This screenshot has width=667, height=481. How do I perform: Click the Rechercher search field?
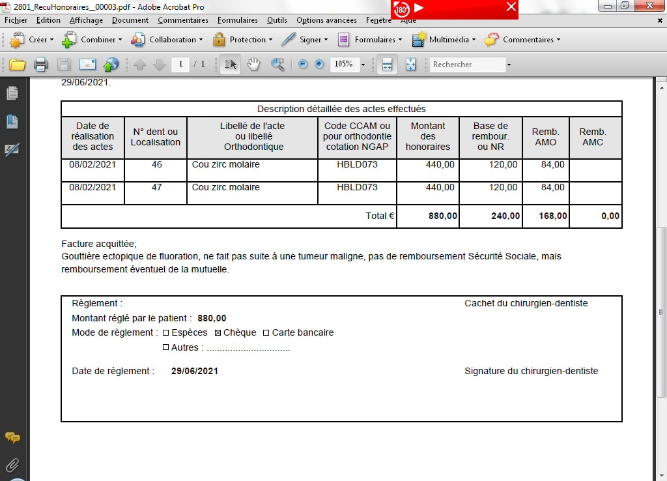pyautogui.click(x=468, y=65)
